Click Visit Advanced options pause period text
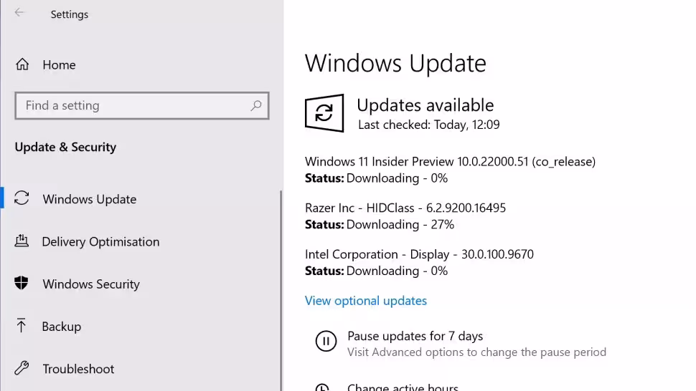Viewport: 696px width, 391px height. (x=476, y=352)
